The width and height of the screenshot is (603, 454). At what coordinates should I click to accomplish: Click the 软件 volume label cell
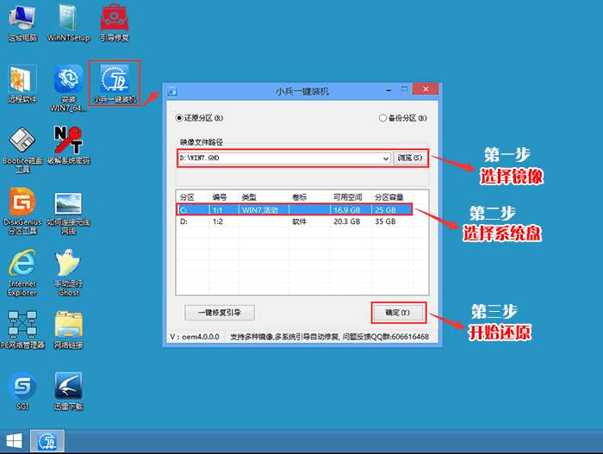point(299,221)
